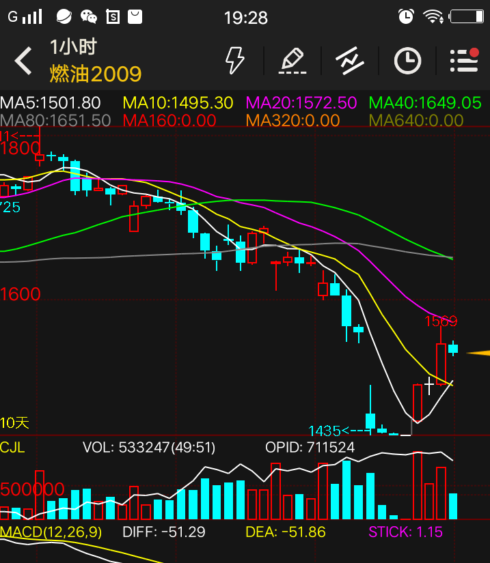Tap the MA5:1501.80 value
This screenshot has height=563, width=490.
(x=51, y=103)
